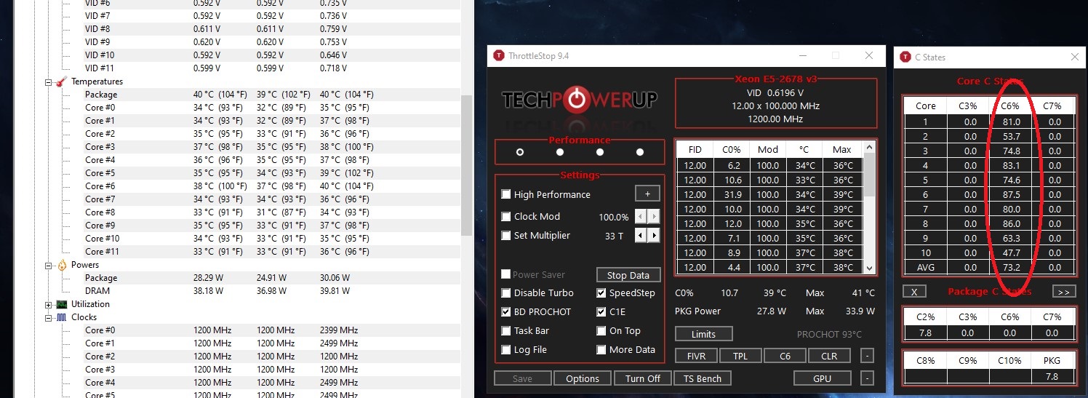
Task: Uncheck the SpeedStep checkbox
Action: tap(601, 292)
